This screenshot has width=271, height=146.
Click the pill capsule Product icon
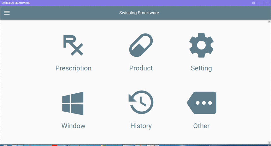click(141, 45)
